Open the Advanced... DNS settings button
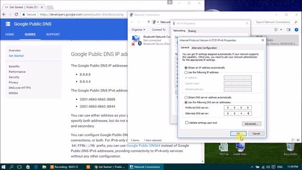The height and width of the screenshot is (170, 302). [x=252, y=124]
